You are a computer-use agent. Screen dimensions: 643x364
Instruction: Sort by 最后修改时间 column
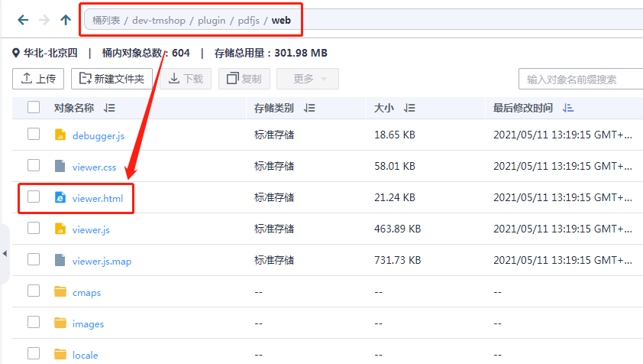(x=568, y=108)
